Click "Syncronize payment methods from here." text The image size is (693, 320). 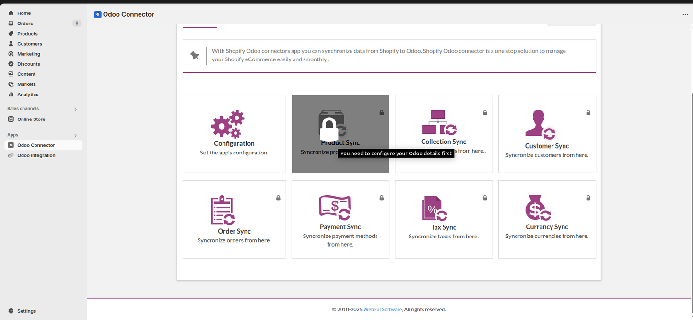pos(340,240)
